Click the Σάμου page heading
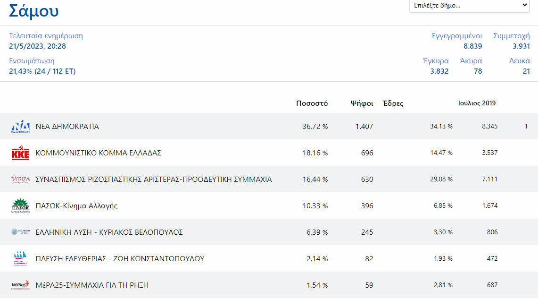Screen dimensions: 538x299 click(33, 11)
